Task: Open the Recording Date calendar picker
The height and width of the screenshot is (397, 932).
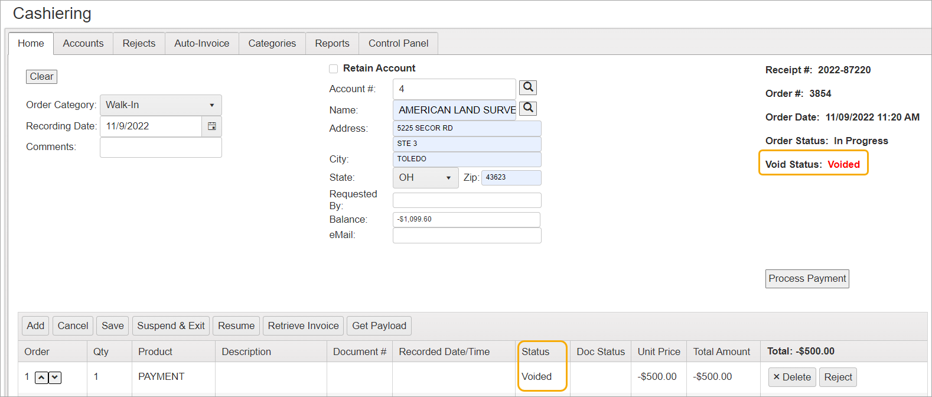Action: [211, 126]
